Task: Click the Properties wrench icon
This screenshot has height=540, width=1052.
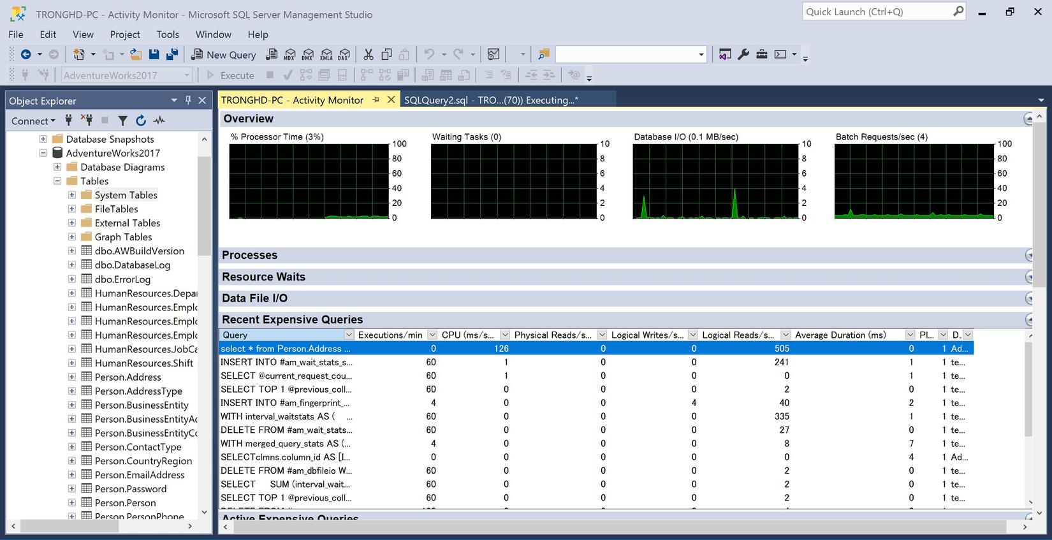Action: tap(743, 55)
